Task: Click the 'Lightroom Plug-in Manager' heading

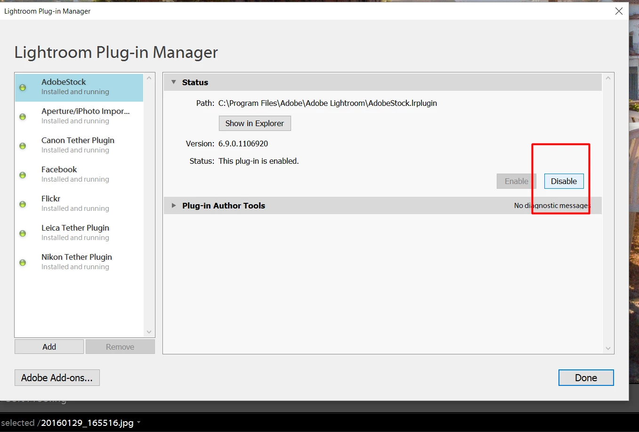Action: 116,52
